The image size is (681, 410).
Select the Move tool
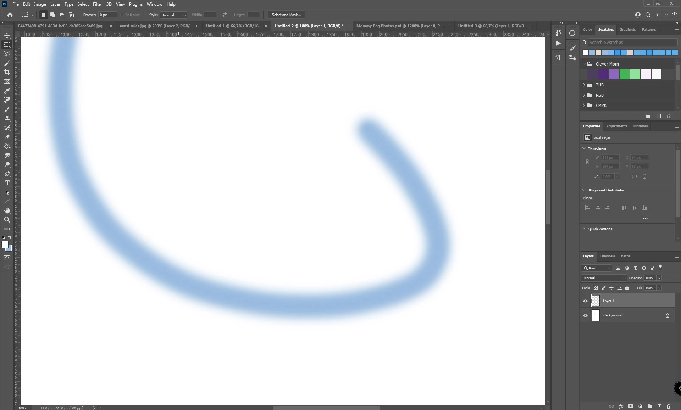7,35
